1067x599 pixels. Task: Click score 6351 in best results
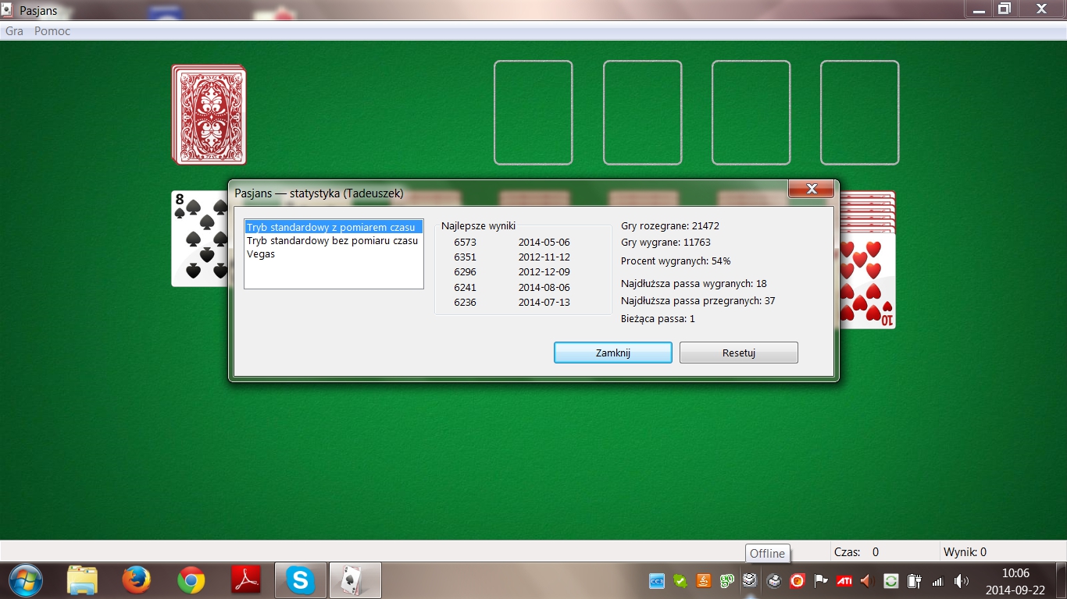point(465,257)
